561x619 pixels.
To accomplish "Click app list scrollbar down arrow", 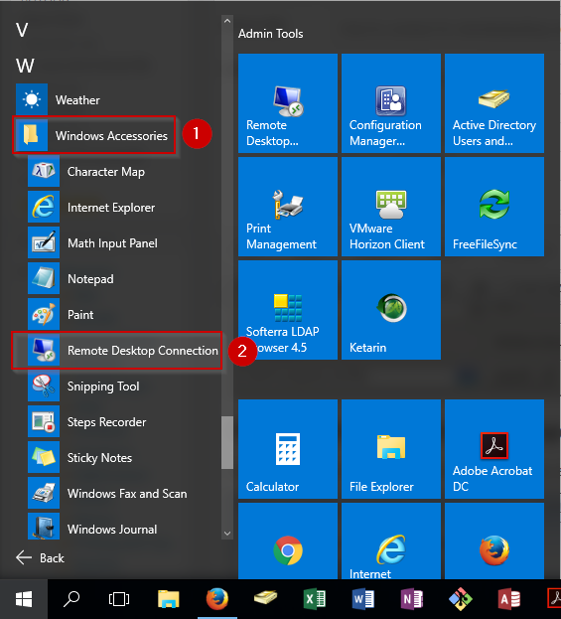I will 227,534.
